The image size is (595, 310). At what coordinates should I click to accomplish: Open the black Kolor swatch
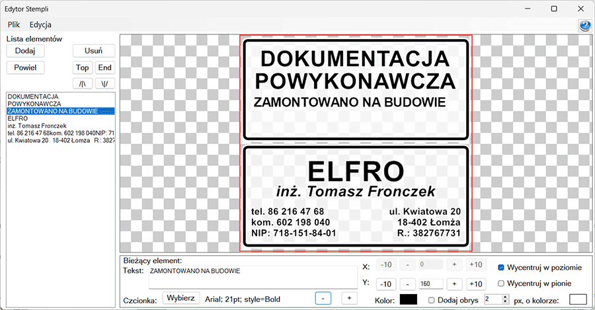(x=408, y=299)
